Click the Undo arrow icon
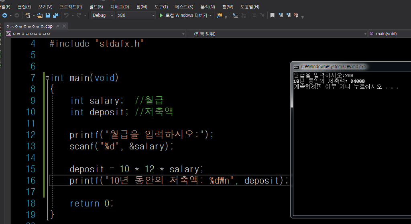 (66, 16)
